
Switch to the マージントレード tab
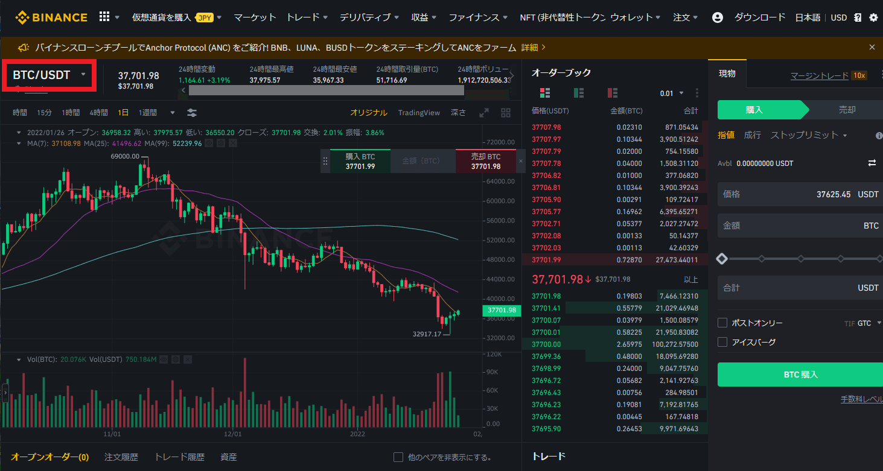[x=820, y=75]
